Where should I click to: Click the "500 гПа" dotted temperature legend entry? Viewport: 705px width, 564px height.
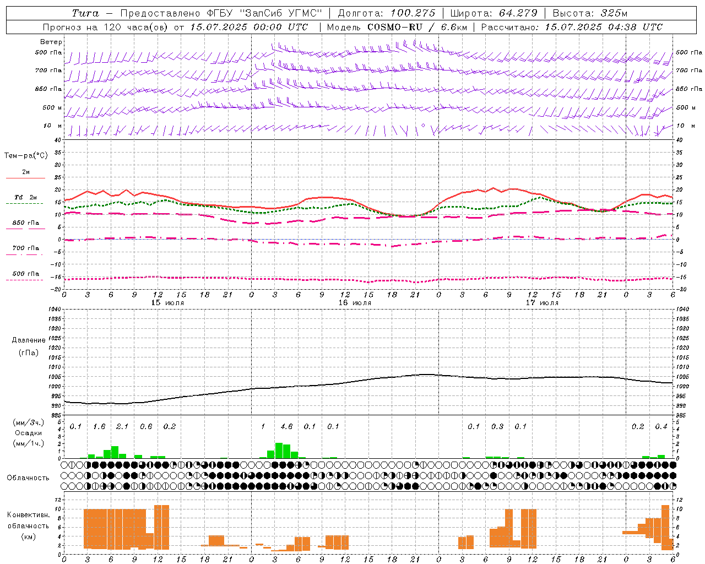point(25,275)
